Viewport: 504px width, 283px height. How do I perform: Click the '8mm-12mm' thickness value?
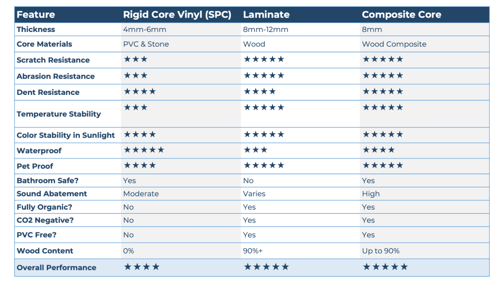pyautogui.click(x=266, y=29)
